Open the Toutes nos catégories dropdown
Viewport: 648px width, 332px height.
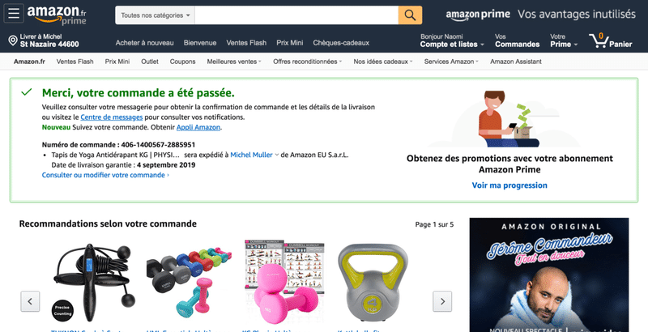pos(155,15)
